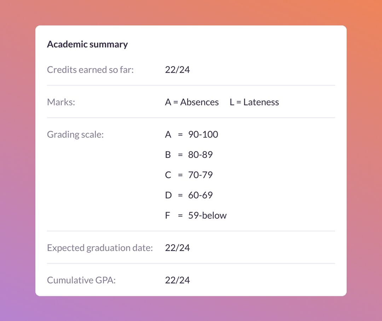382x321 pixels.
Task: Select the Expected graduation date value
Action: coord(177,248)
